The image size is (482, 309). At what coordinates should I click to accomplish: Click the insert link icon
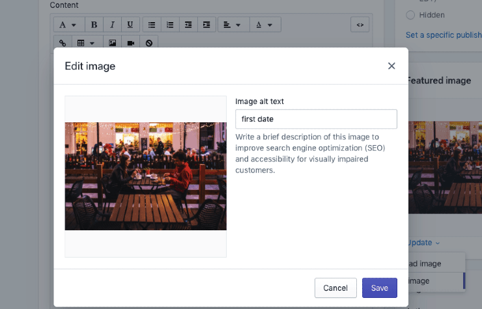[x=63, y=43]
